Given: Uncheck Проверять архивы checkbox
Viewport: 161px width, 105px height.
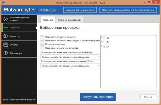Looking at the screenshot, I should pyautogui.click(x=42, y=44).
